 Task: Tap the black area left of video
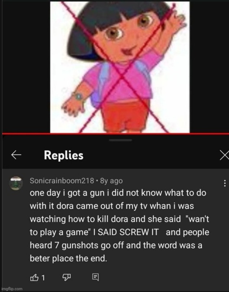[x=26, y=67]
